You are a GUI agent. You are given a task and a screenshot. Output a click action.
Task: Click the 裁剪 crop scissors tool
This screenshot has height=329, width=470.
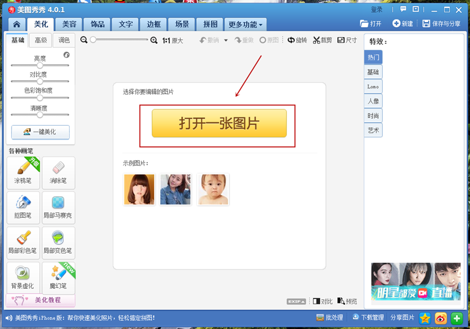(322, 40)
